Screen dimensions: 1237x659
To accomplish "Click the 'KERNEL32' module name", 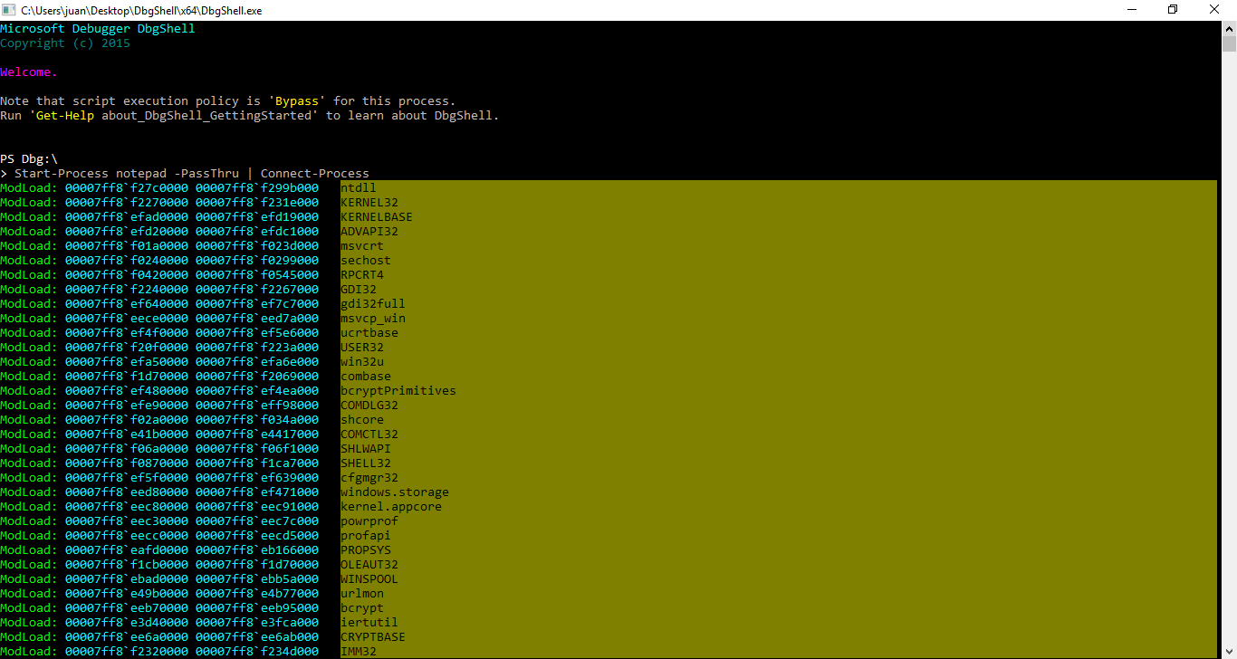I will [x=369, y=203].
